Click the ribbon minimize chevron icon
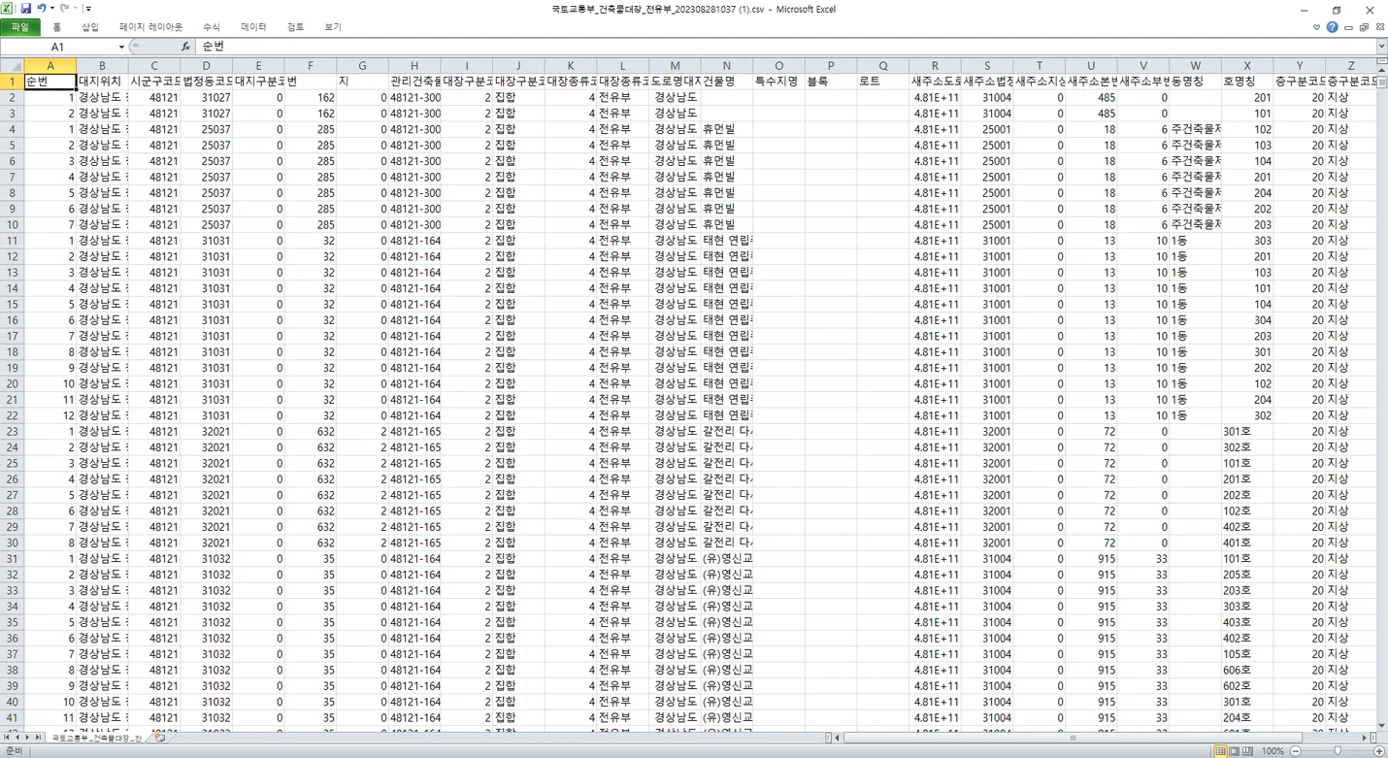This screenshot has width=1388, height=758. point(1316,27)
